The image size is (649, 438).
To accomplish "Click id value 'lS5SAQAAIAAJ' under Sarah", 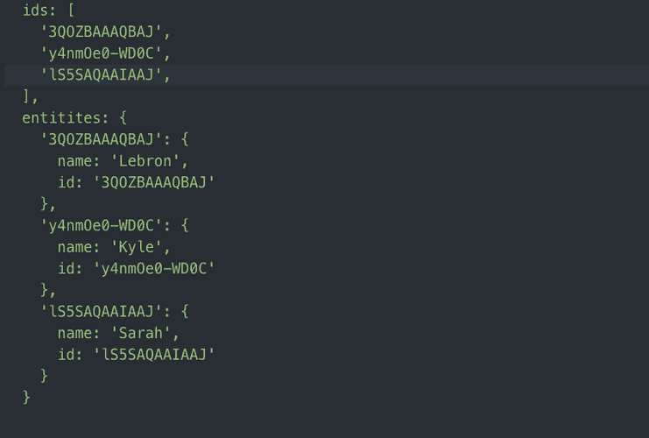I will point(154,355).
